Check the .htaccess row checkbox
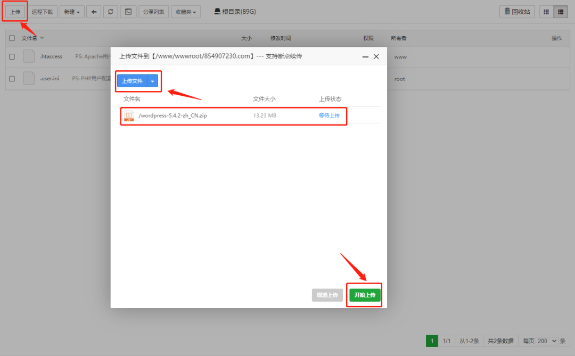Viewport: 575px width, 356px height. pyautogui.click(x=12, y=57)
